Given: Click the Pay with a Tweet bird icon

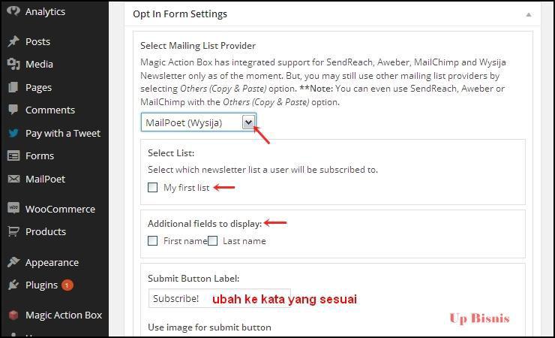Looking at the screenshot, I should (13, 133).
